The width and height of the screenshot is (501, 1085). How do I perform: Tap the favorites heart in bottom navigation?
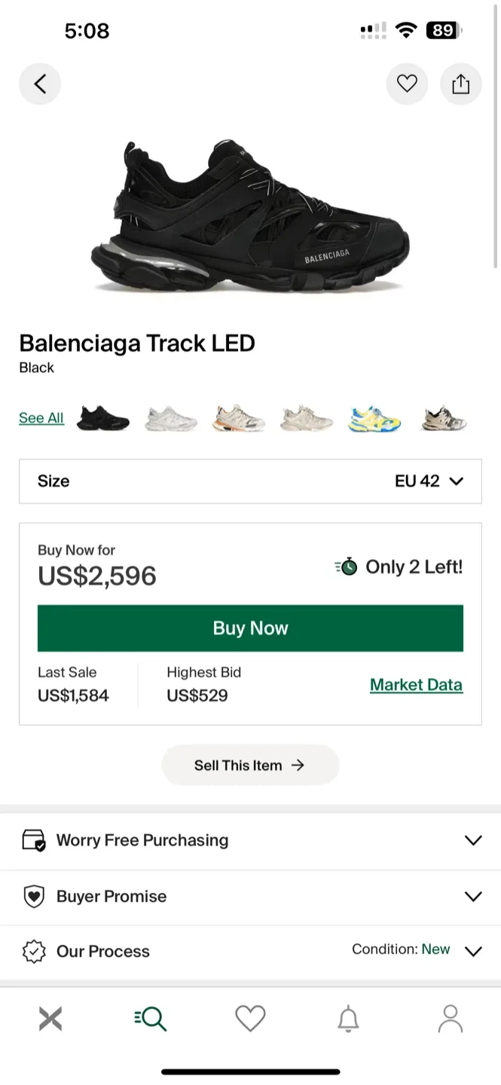(x=250, y=1018)
